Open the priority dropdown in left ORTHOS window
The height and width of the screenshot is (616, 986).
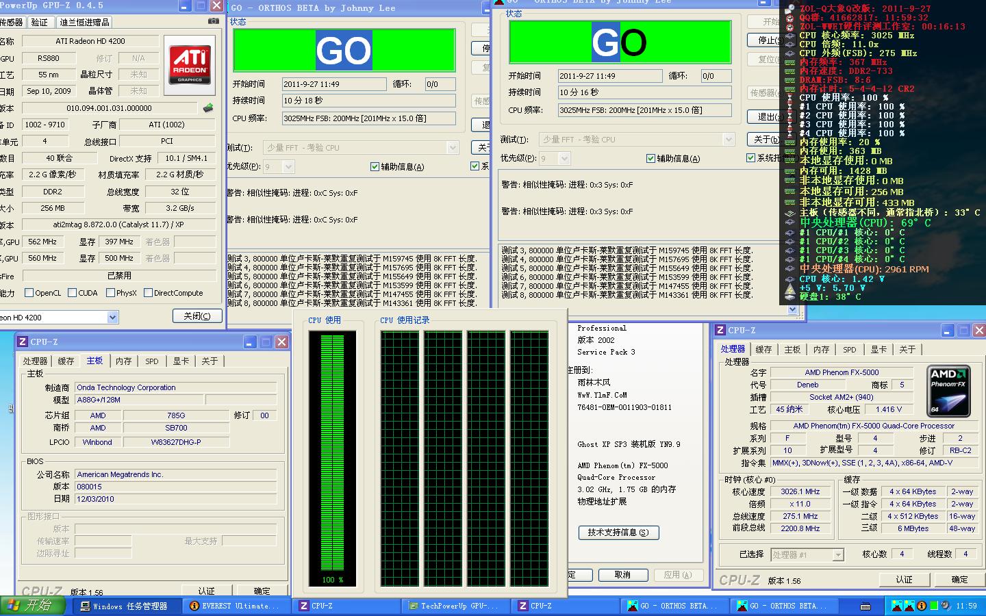pos(288,166)
